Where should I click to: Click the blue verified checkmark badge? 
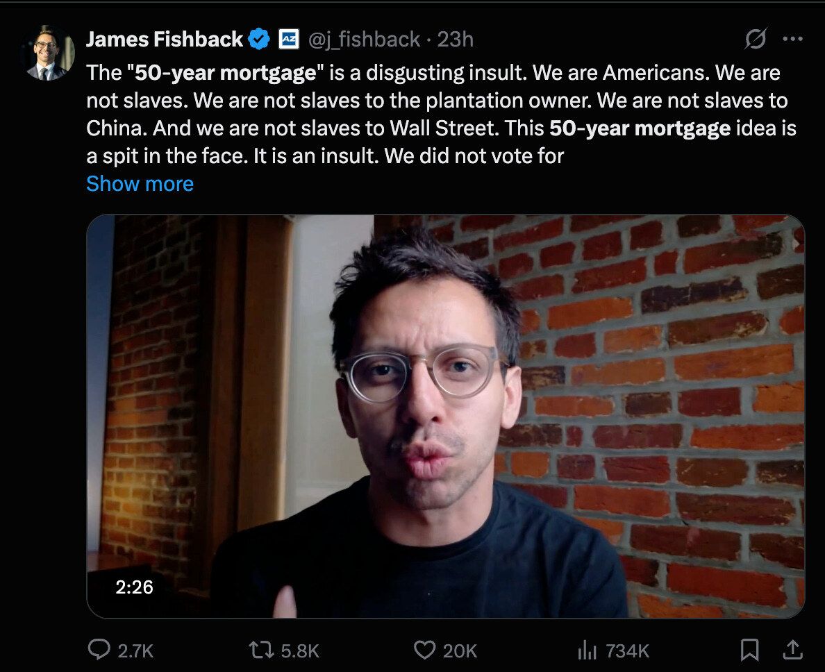[x=259, y=39]
